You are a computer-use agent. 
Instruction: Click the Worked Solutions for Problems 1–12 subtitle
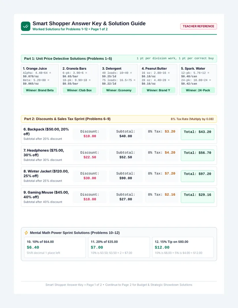[70, 29]
